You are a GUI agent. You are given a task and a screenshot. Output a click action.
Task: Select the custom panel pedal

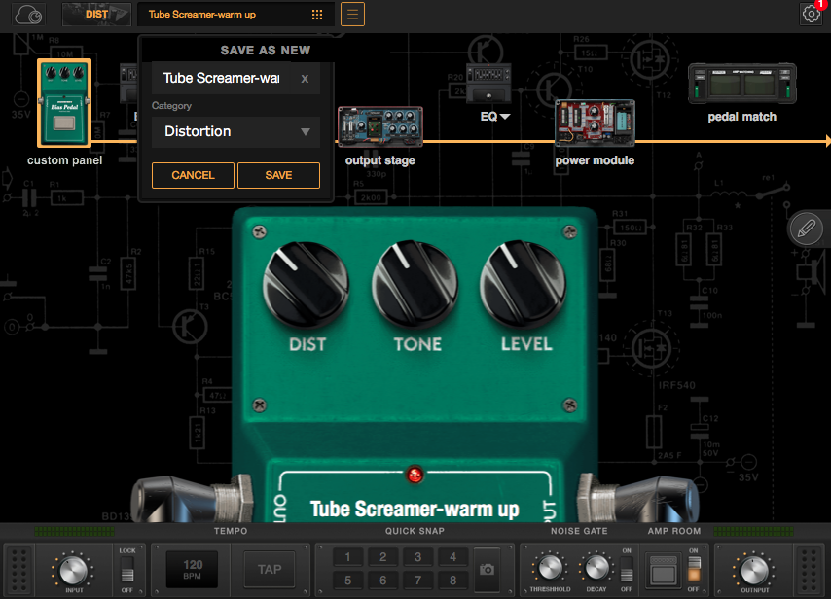pyautogui.click(x=64, y=103)
